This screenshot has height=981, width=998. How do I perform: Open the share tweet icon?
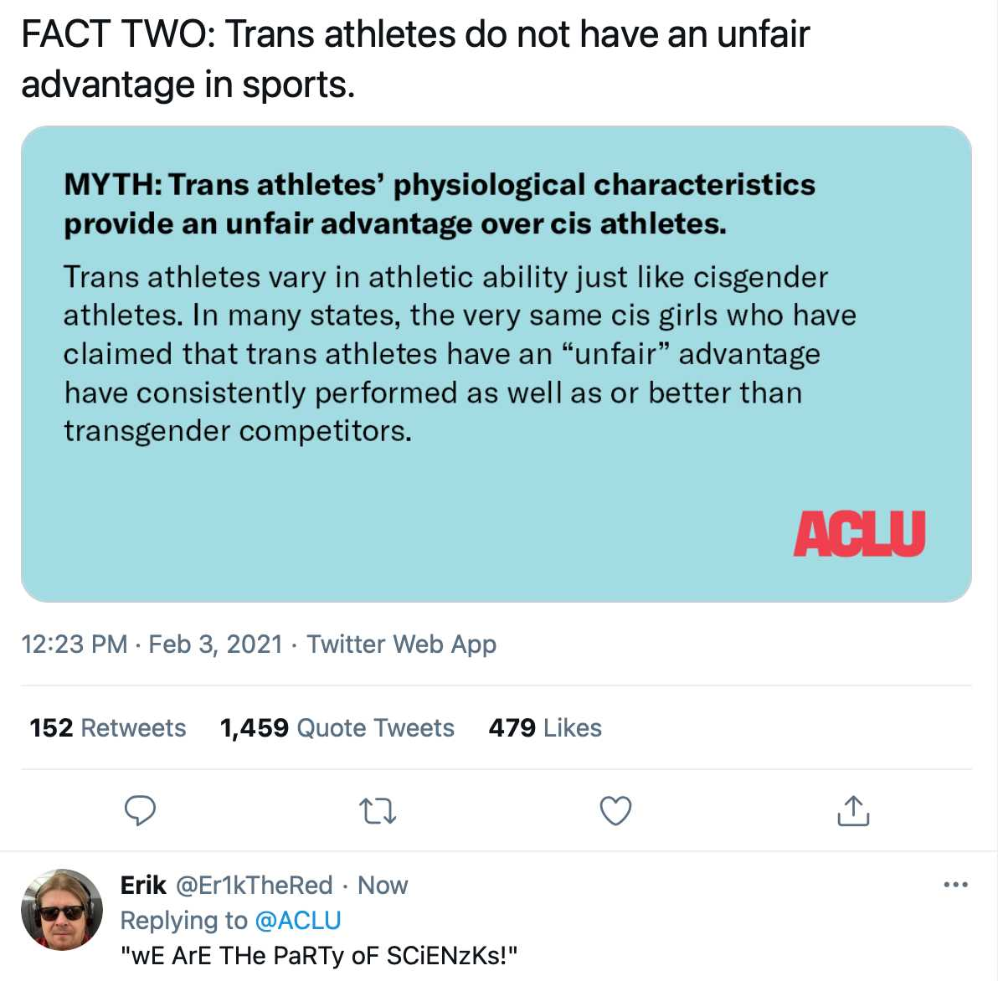coord(853,810)
